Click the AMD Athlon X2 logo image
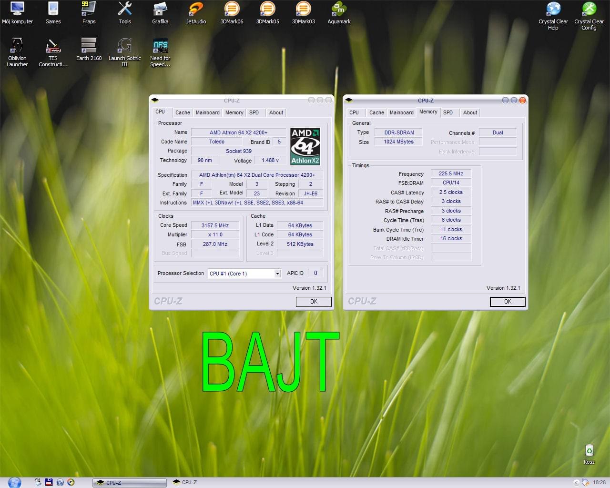The image size is (610, 488). [305, 146]
